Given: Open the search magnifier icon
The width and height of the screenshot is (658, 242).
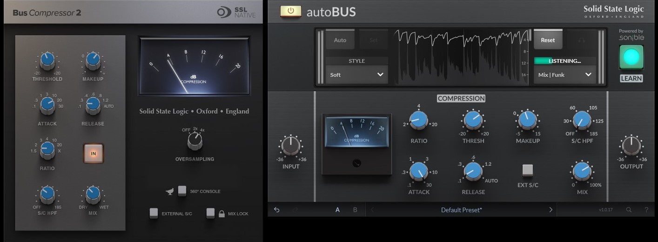Looking at the screenshot, I should click(629, 210).
